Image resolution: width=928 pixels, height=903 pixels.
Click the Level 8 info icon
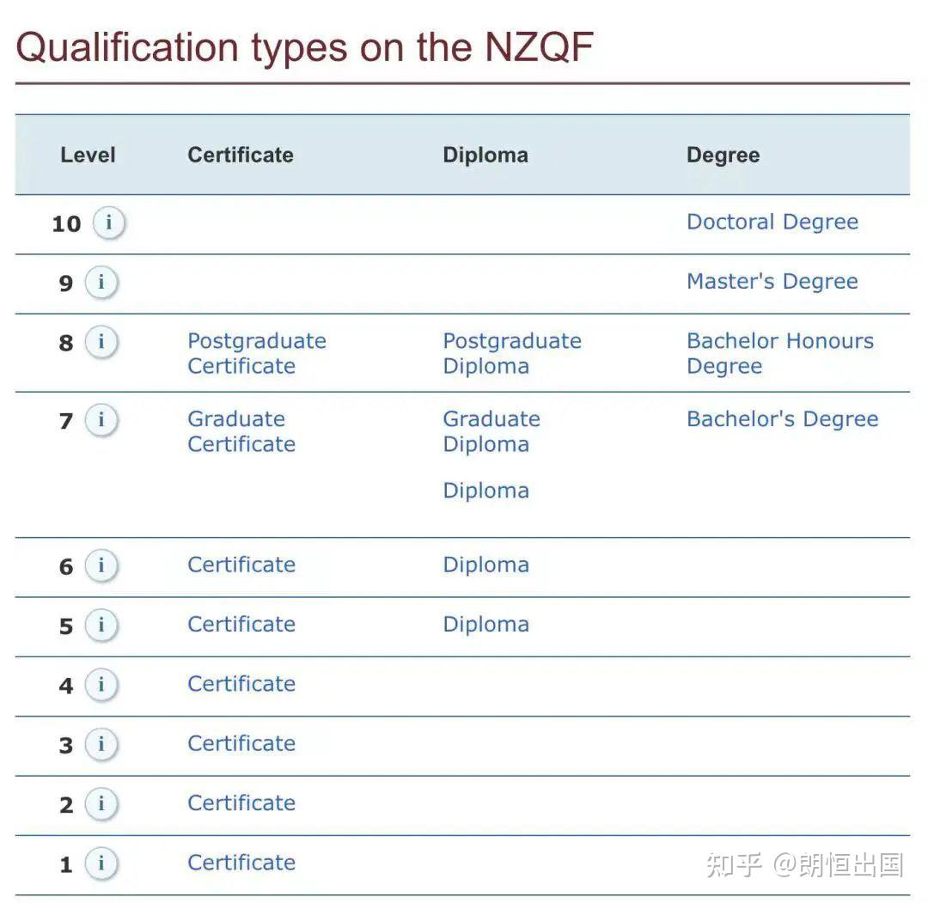(x=101, y=343)
